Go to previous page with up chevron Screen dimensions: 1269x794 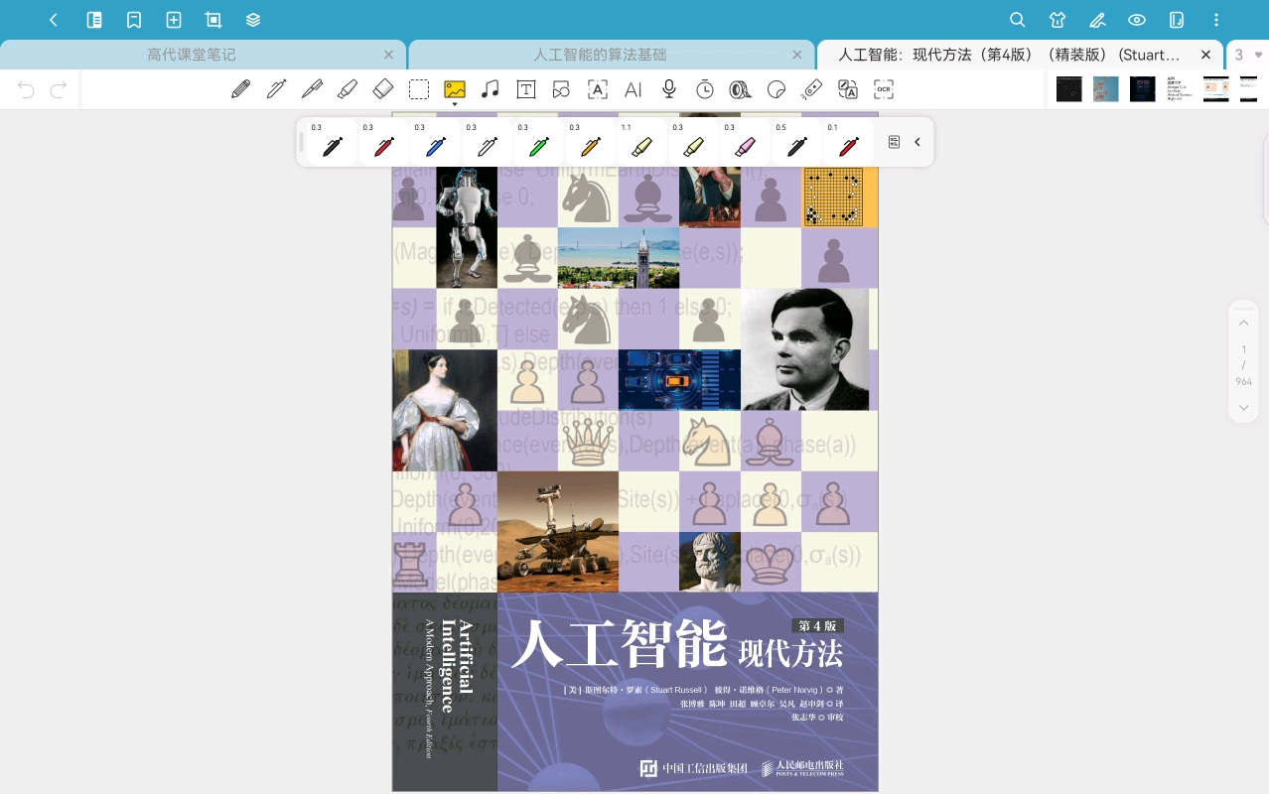[1243, 324]
